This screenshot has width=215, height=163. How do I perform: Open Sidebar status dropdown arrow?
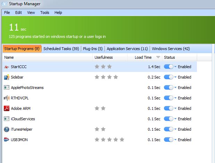175,77
